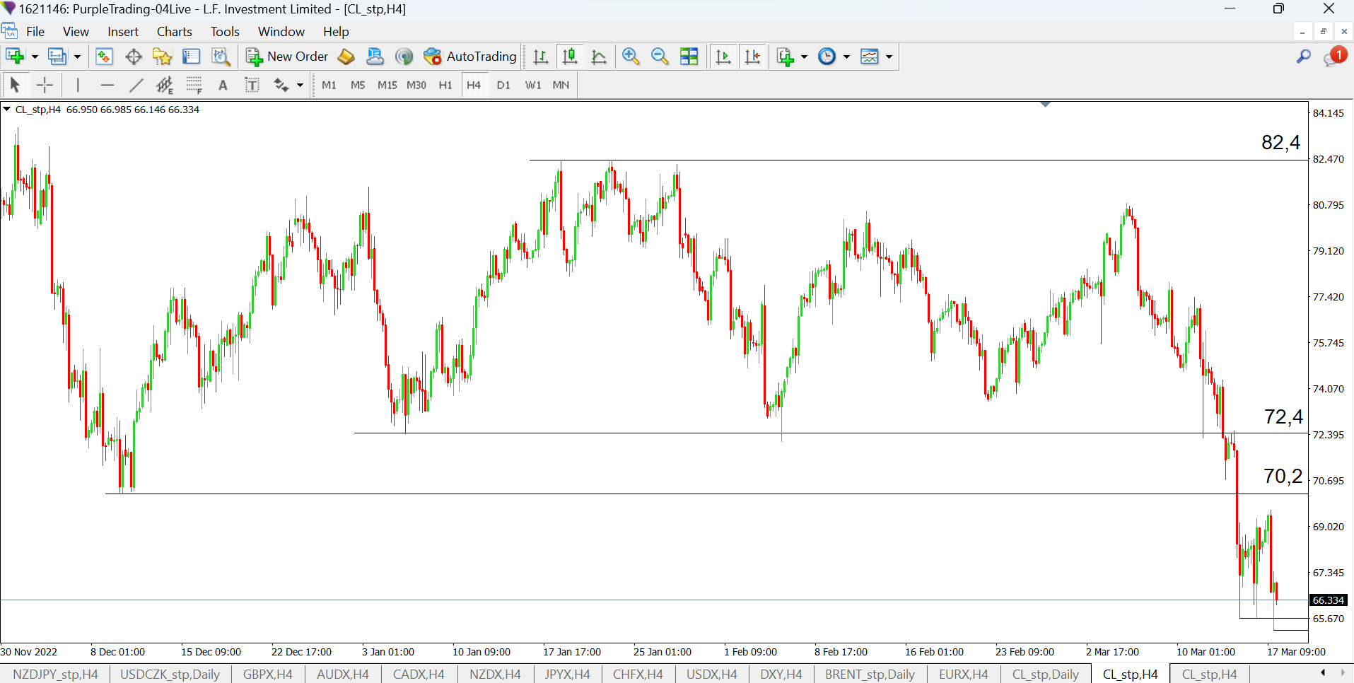The image size is (1354, 683).
Task: Toggle Chart Shift option
Action: (x=752, y=57)
